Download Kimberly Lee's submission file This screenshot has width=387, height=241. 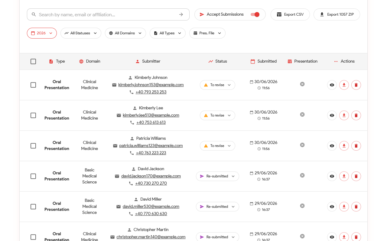click(344, 115)
